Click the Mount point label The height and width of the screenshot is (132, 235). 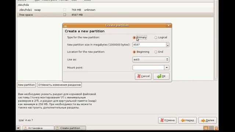[75, 67]
